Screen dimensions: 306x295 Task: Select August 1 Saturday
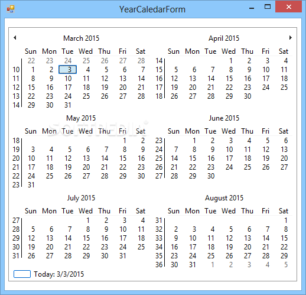point(286,221)
